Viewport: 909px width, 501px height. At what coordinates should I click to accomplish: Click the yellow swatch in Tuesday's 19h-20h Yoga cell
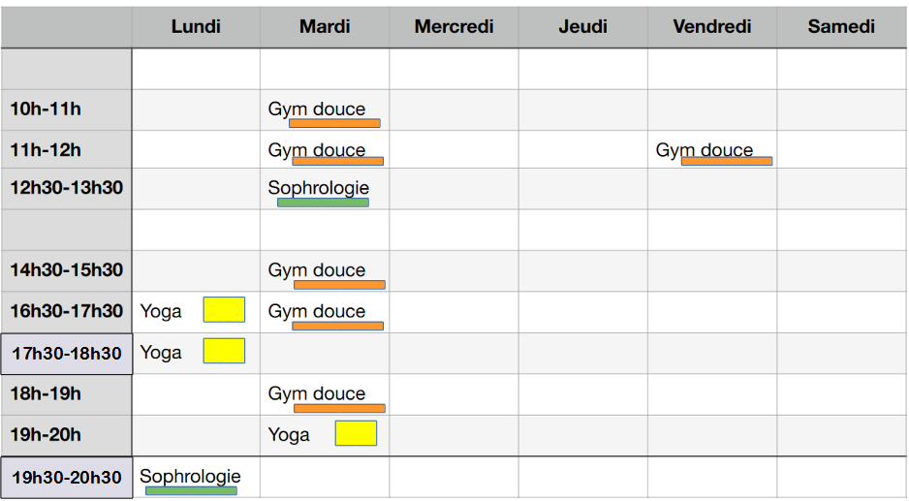[356, 433]
